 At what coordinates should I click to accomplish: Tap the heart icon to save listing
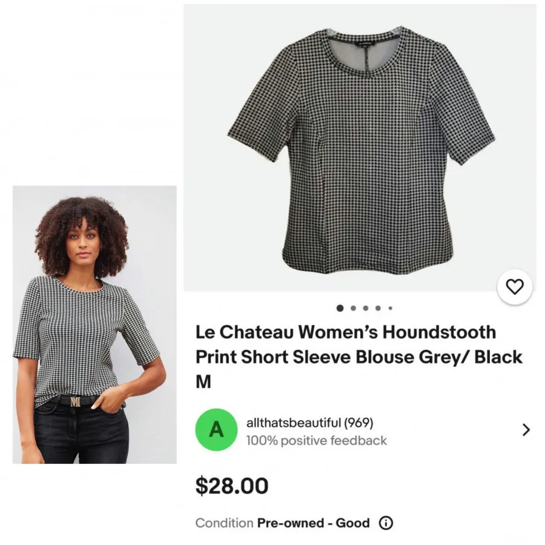514,287
